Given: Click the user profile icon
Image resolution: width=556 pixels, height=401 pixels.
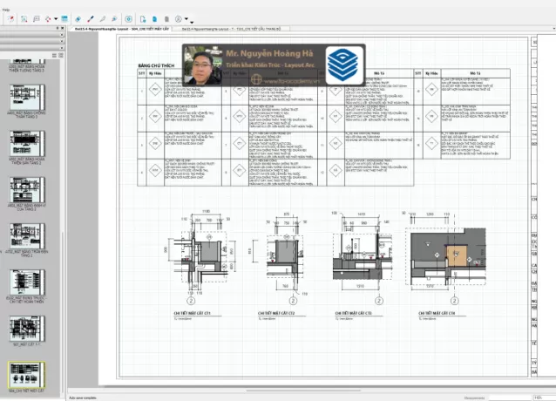Looking at the screenshot, I should click(179, 19).
